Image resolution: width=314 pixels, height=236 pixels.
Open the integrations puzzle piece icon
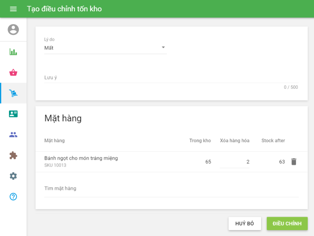click(x=13, y=155)
